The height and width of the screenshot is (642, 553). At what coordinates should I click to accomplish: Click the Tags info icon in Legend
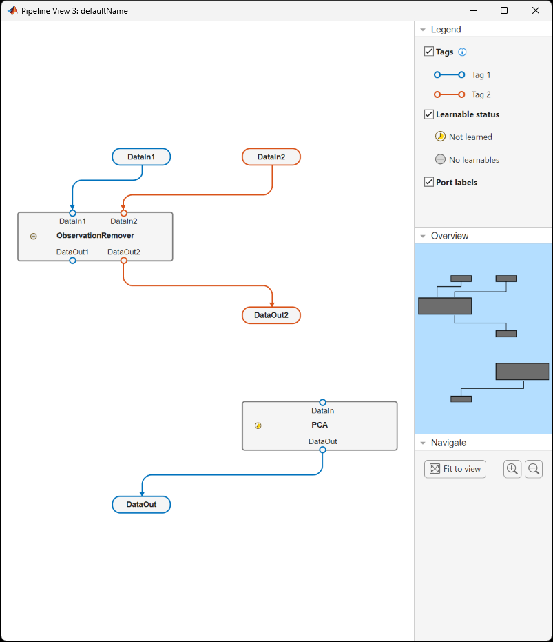click(462, 51)
